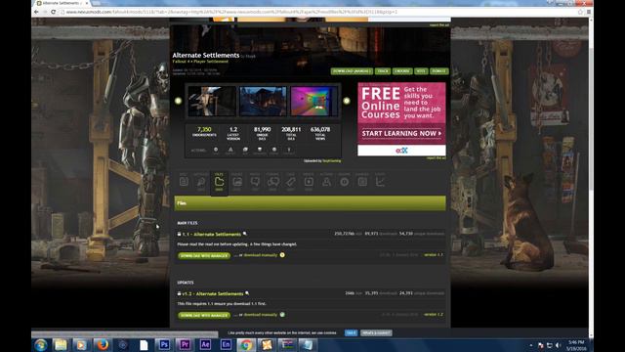625x352 pixels.
Task: Open the stats line-chart tab
Action: 380,182
